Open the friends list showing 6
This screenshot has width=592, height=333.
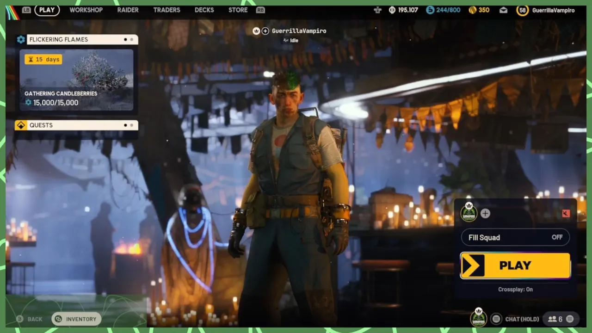point(555,319)
